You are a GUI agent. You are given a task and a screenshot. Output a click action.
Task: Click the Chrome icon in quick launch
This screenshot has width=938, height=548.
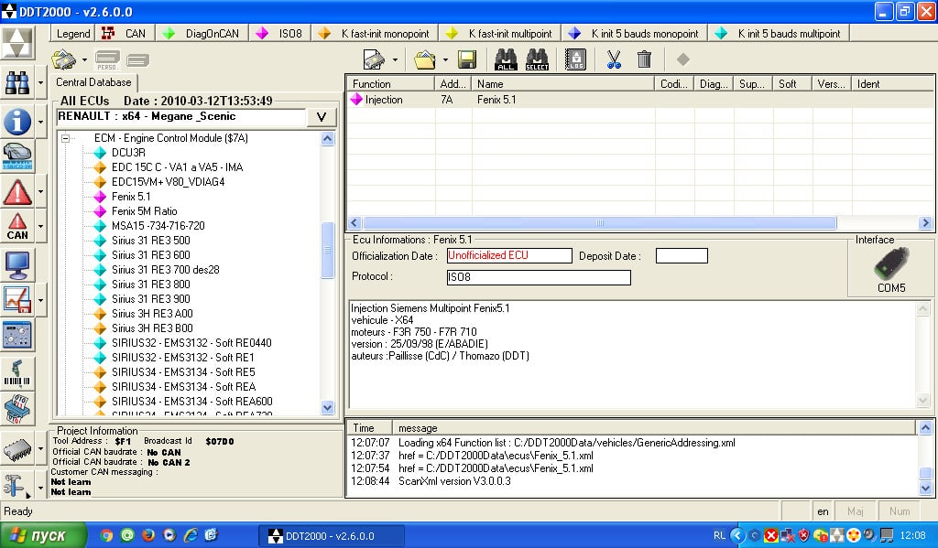click(x=106, y=535)
